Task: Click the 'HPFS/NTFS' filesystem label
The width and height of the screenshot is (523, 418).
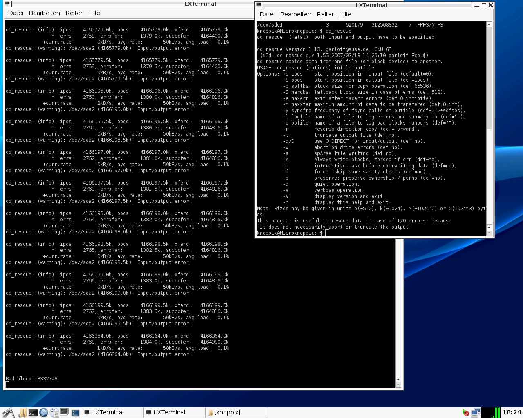Action: tap(430, 25)
